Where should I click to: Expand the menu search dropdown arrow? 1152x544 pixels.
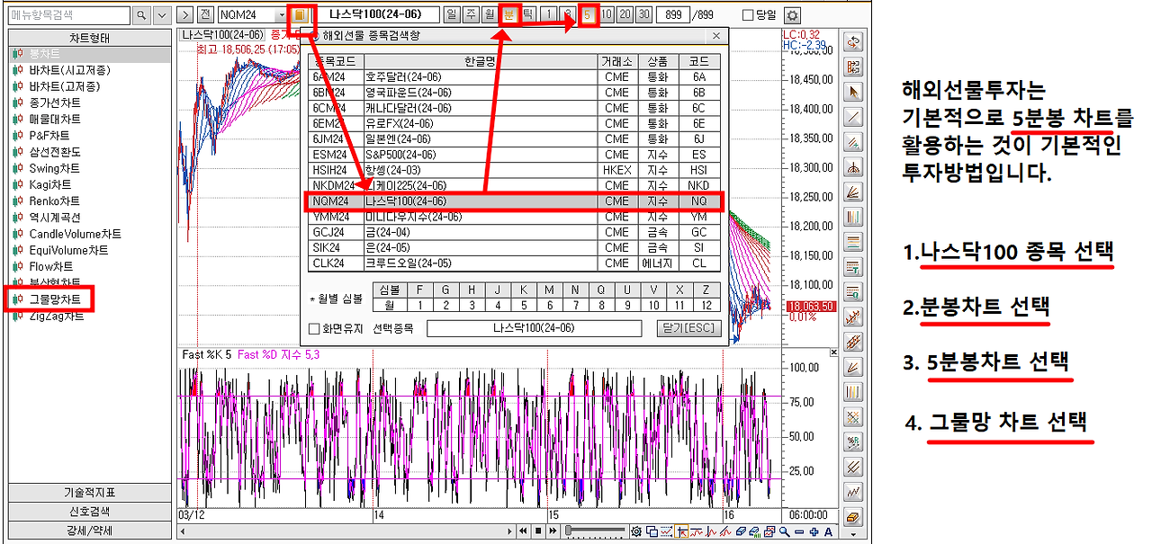click(162, 15)
